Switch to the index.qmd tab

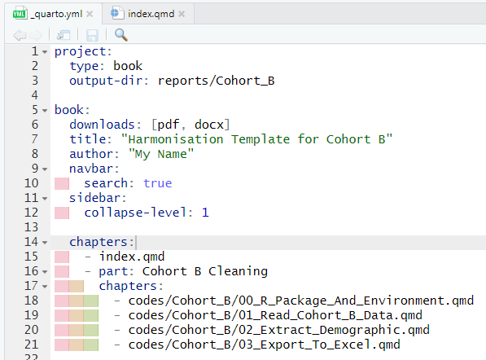[148, 14]
